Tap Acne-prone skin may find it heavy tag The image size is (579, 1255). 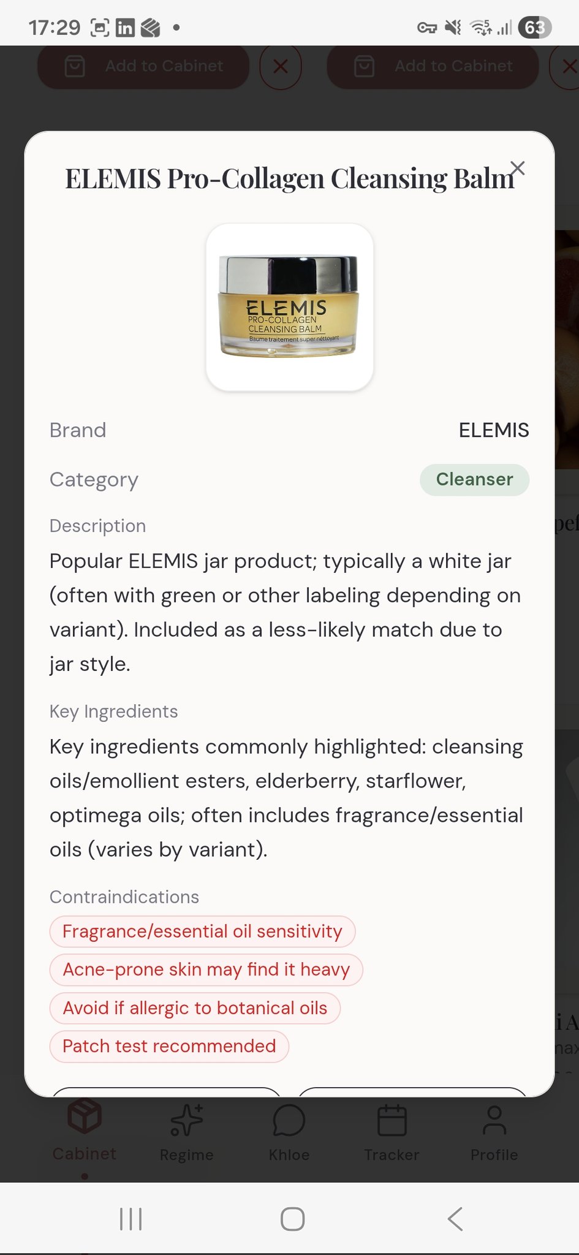click(x=206, y=969)
